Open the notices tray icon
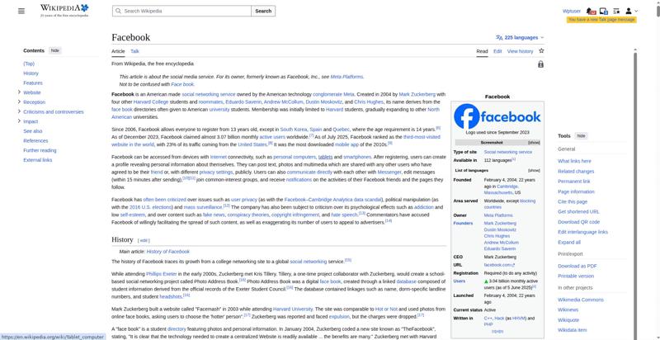Viewport: 660px width, 340px height. coord(604,12)
